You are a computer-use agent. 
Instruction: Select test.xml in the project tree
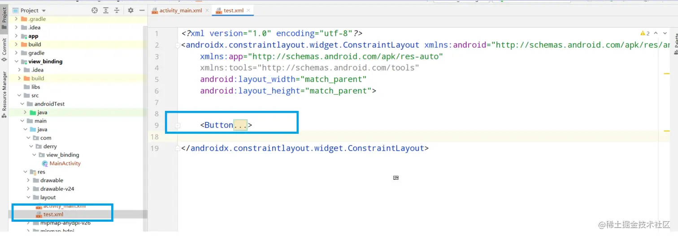click(x=53, y=215)
